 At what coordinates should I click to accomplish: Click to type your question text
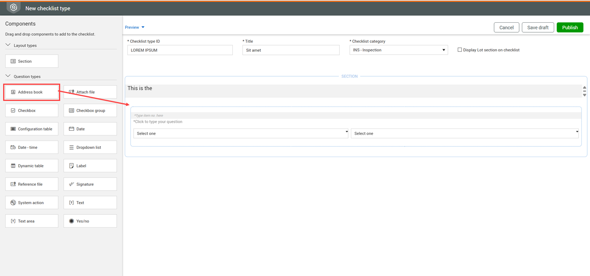click(158, 122)
